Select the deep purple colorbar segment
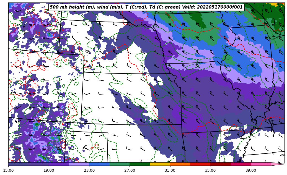This screenshot has width=287, height=175. [59, 164]
